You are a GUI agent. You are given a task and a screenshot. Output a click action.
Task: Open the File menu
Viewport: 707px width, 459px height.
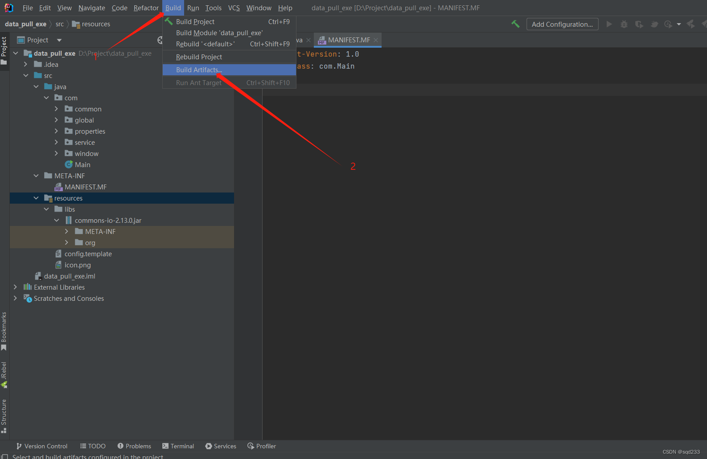point(28,8)
